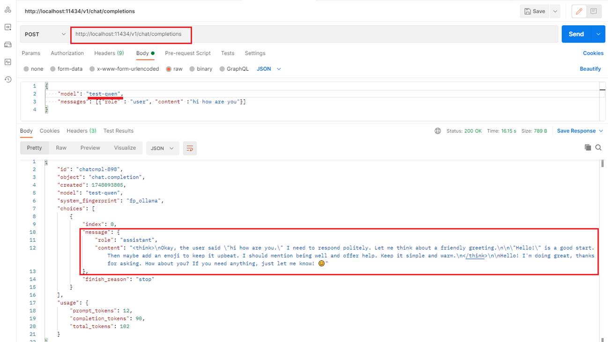Click the globe network icon near Status

[x=437, y=131]
